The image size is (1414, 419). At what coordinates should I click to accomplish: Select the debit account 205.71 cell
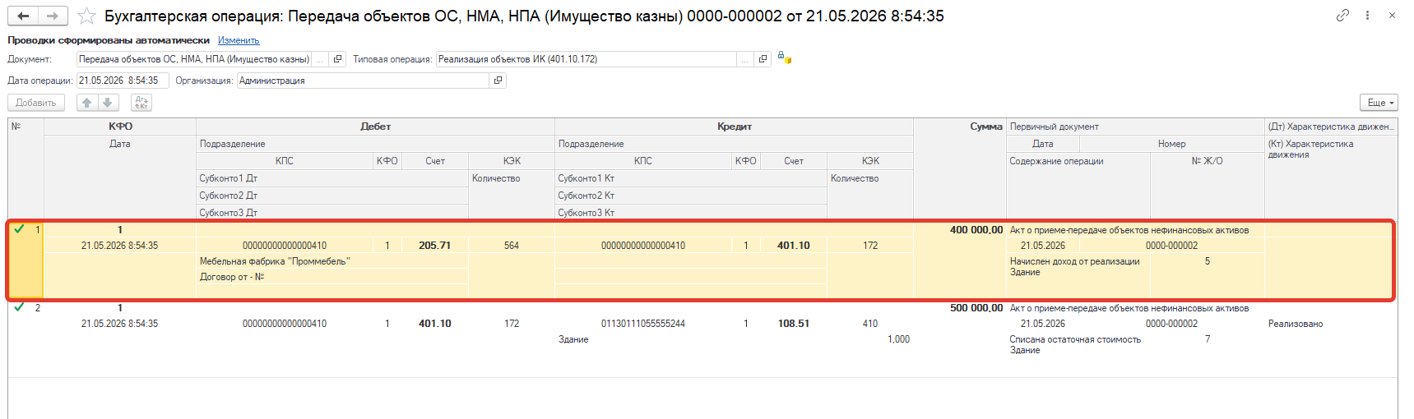coord(434,246)
